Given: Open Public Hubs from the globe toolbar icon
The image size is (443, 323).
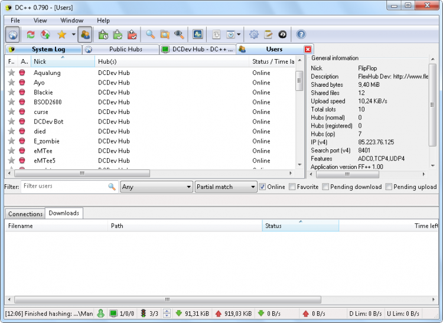Looking at the screenshot, I should [12, 34].
